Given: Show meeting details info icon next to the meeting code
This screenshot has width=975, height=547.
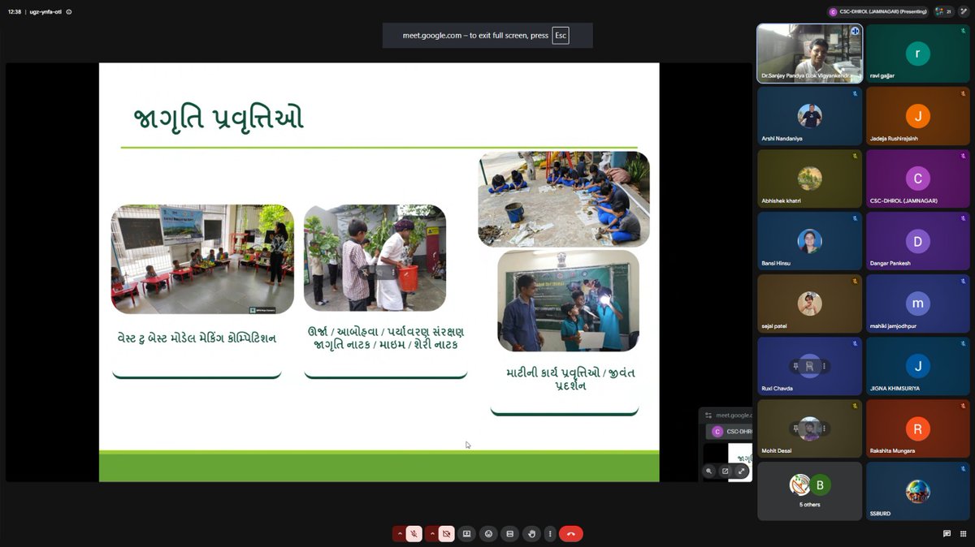Looking at the screenshot, I should pos(69,12).
